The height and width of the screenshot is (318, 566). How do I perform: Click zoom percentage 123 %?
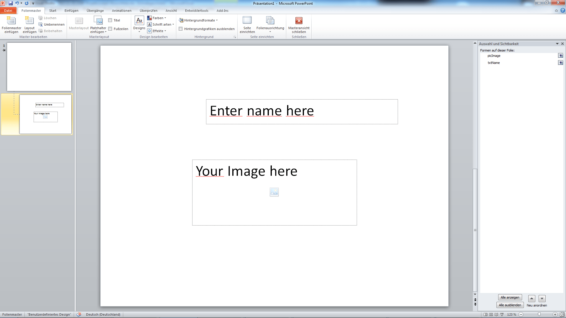pyautogui.click(x=511, y=314)
